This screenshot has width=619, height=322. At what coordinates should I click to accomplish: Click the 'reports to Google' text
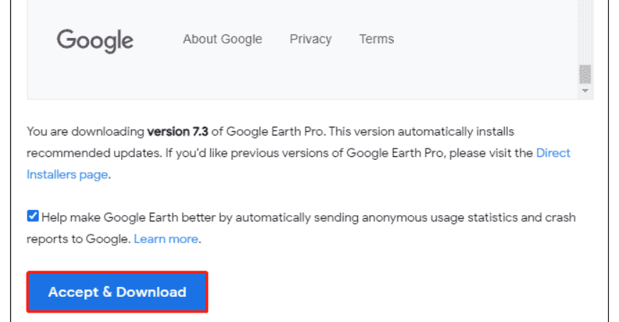pyautogui.click(x=77, y=239)
